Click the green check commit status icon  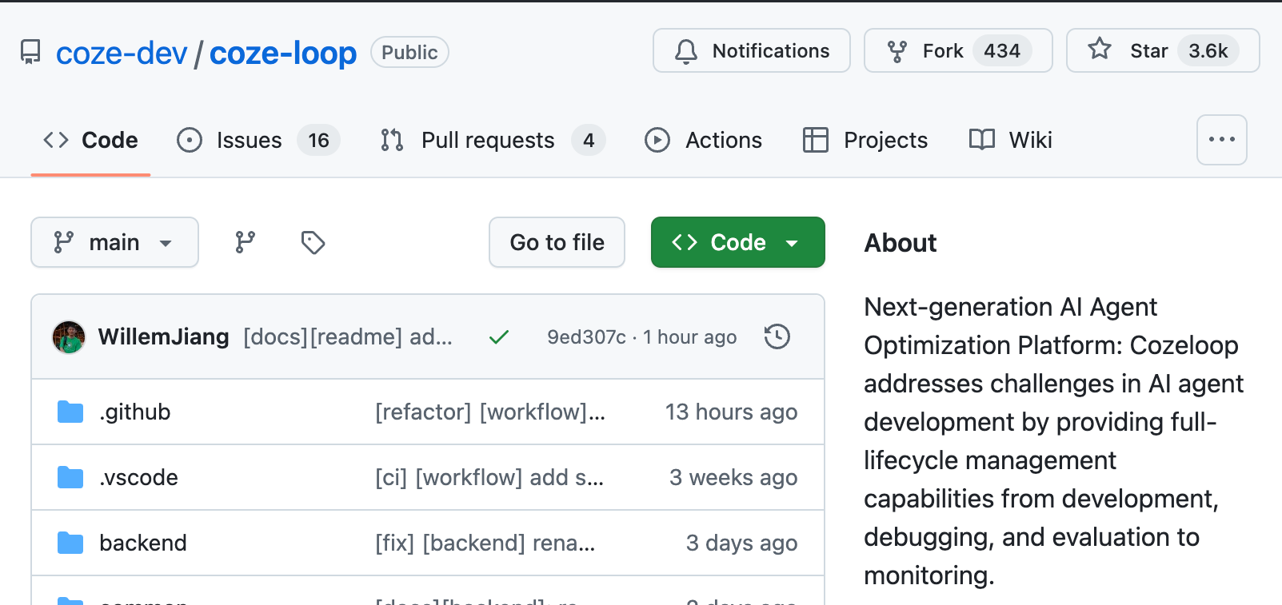(x=499, y=337)
